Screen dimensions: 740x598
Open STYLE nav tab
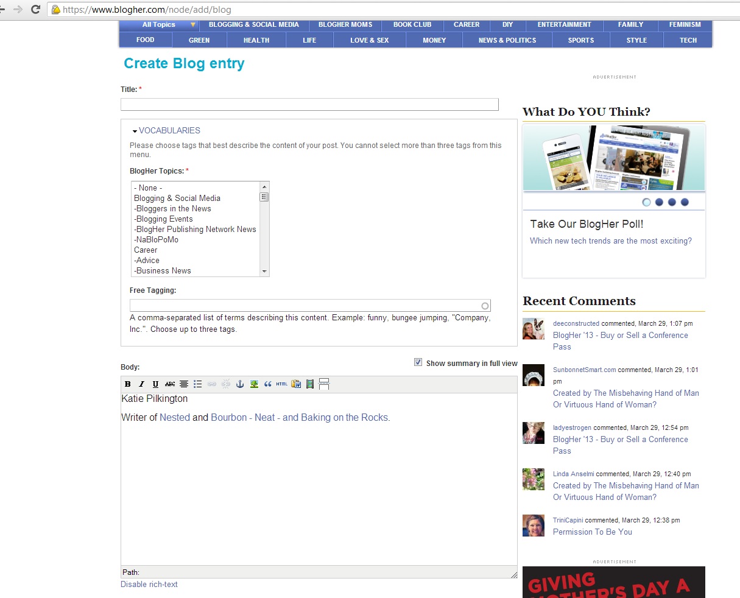(636, 40)
